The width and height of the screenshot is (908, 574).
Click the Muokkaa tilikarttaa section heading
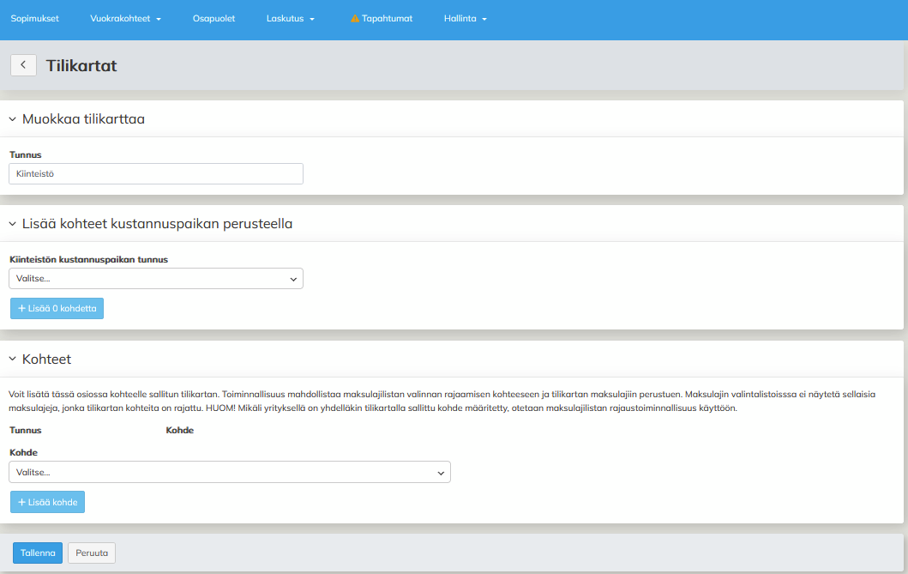click(83, 119)
